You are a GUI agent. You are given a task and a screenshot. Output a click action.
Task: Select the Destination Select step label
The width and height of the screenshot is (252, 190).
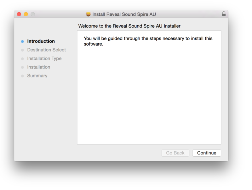tap(47, 50)
